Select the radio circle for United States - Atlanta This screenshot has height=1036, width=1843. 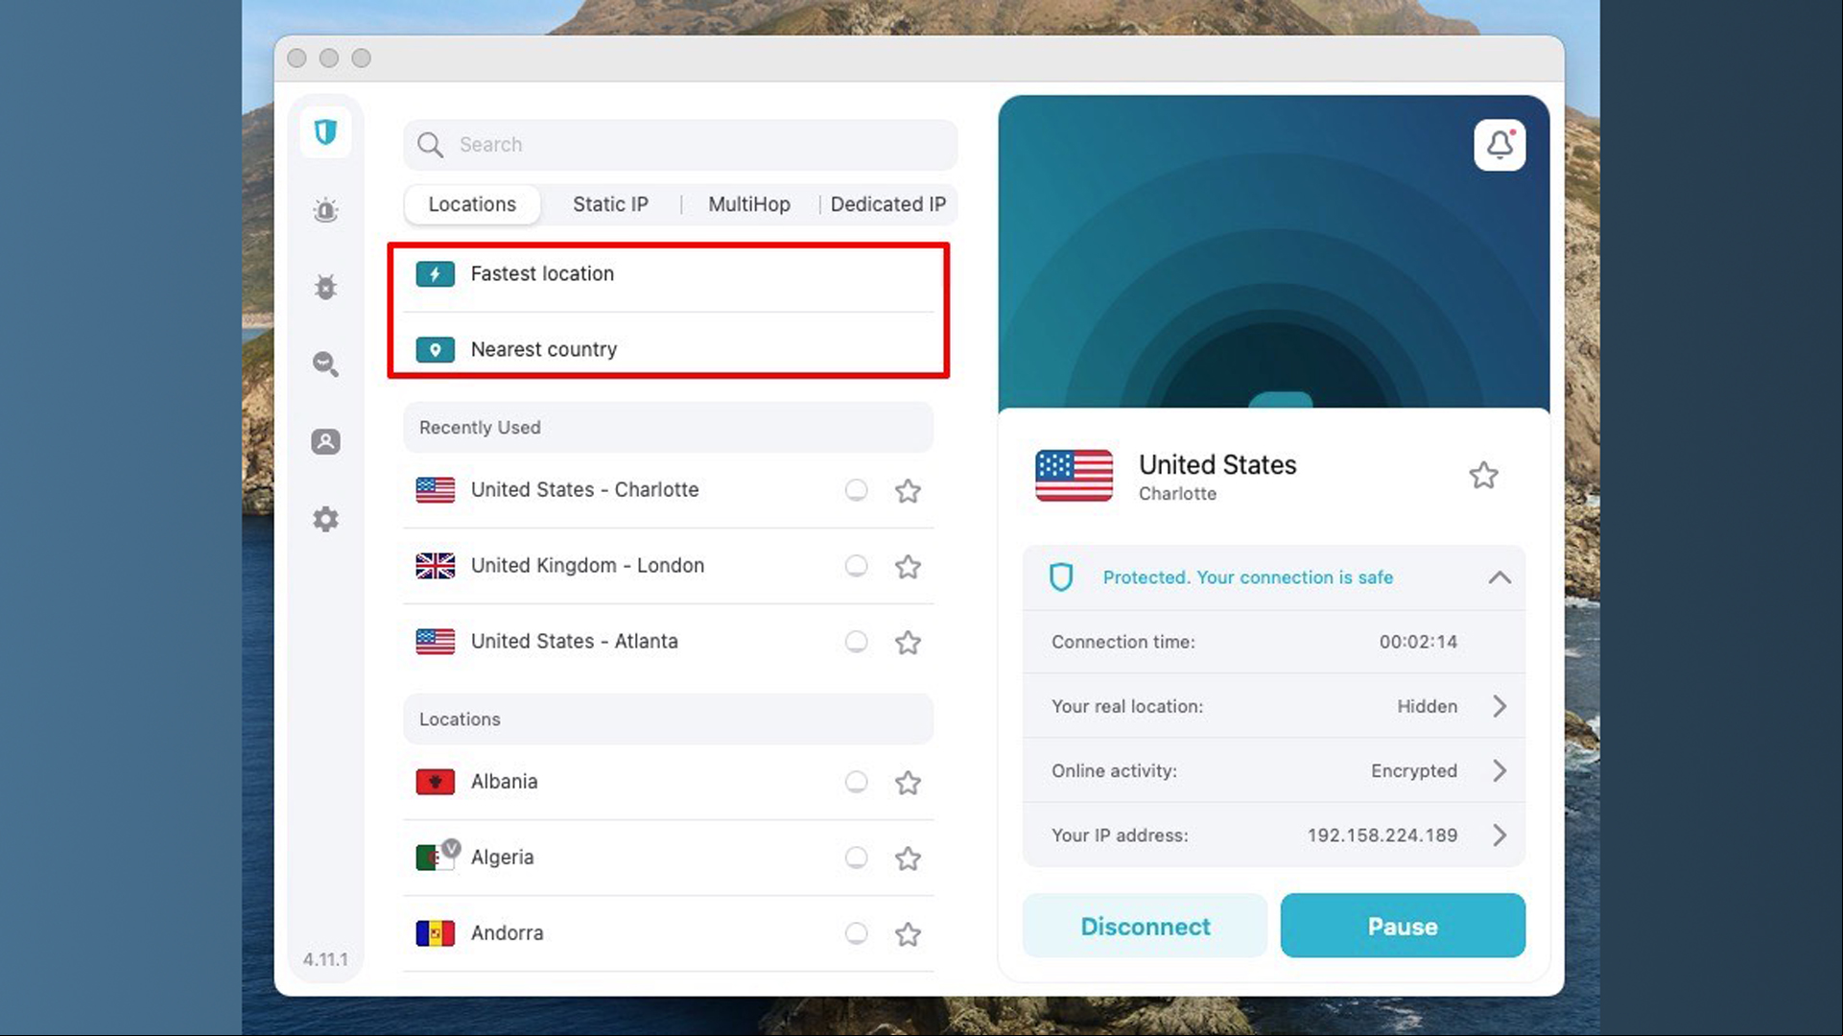point(856,642)
